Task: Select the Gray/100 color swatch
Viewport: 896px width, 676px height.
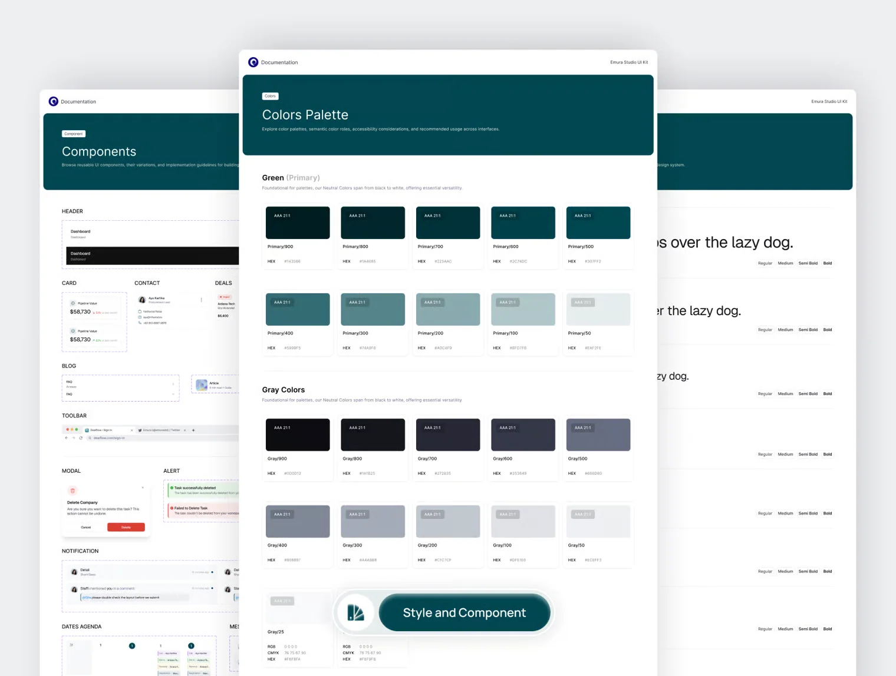Action: click(523, 521)
